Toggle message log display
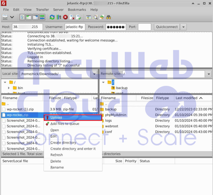Image resolution: width=213 pixels, height=195 pixels. [x=22, y=17]
